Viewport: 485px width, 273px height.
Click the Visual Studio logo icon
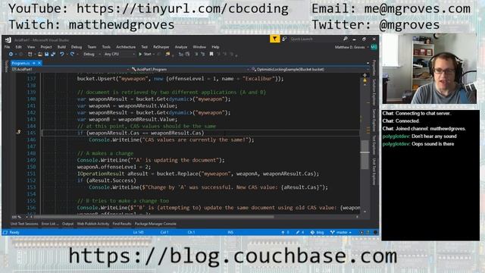pos(8,39)
